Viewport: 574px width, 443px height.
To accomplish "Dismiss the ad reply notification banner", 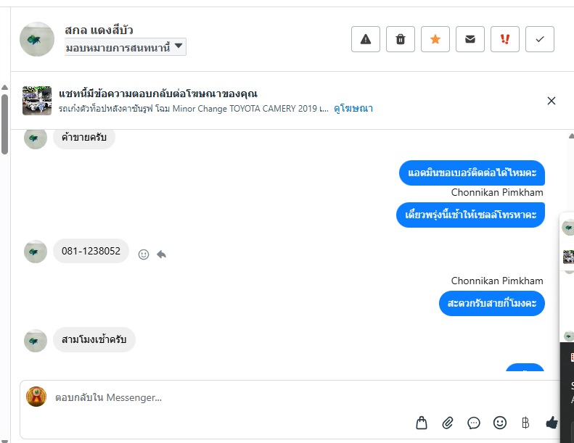I will [552, 101].
